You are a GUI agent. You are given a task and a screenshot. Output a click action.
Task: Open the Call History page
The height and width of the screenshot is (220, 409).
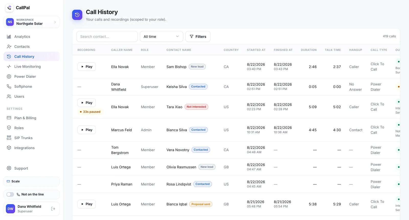[31, 57]
